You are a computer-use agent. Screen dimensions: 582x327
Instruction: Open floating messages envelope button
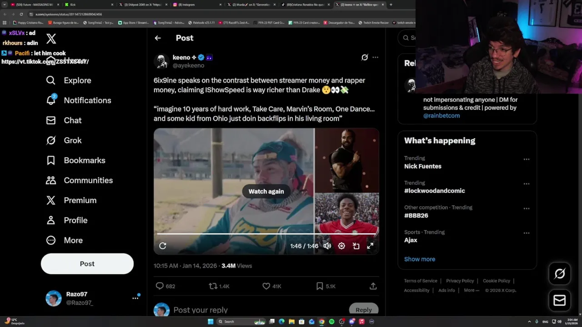[x=560, y=300]
